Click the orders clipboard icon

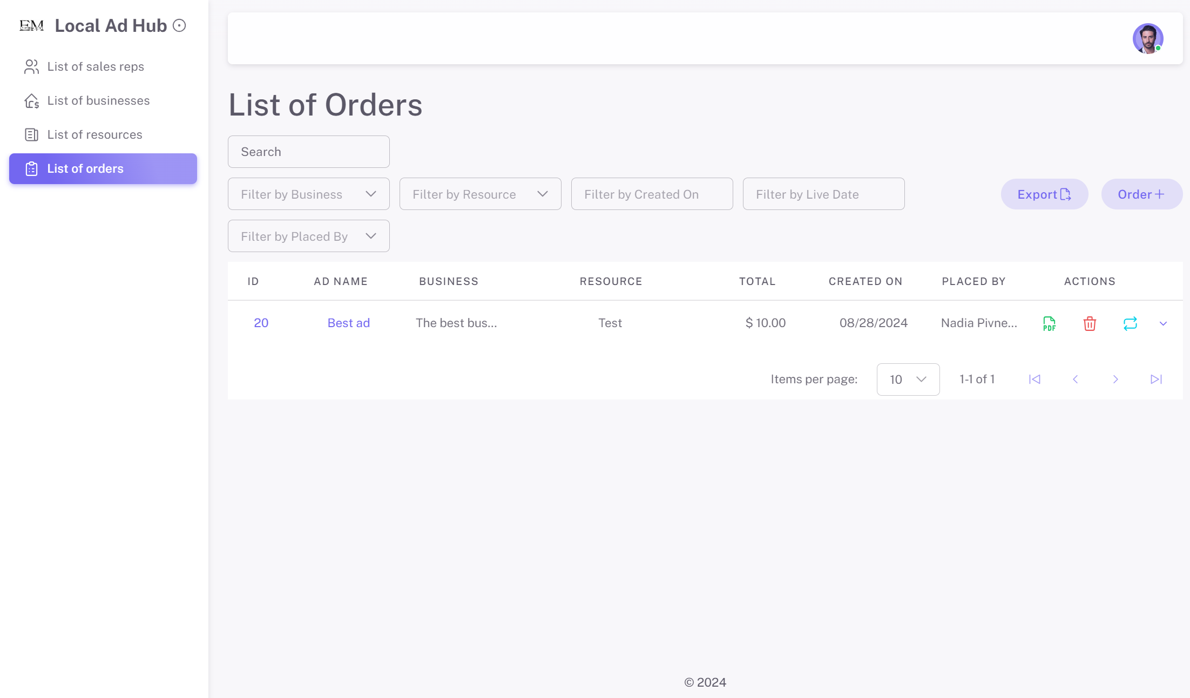coord(31,168)
